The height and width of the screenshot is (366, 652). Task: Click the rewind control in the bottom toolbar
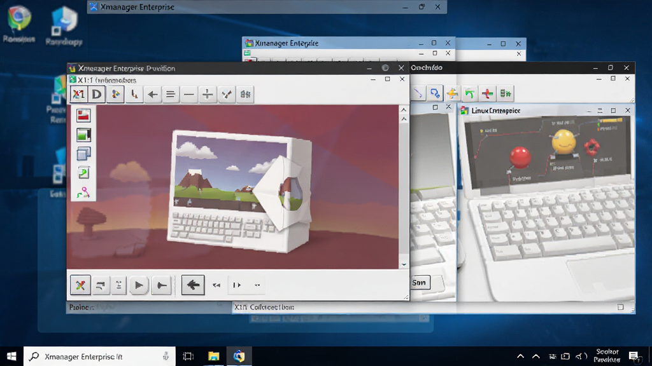pos(216,285)
